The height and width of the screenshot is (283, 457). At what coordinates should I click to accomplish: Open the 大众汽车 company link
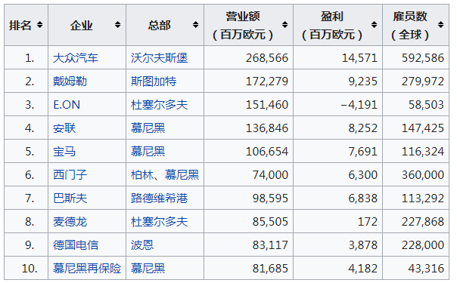coord(76,58)
